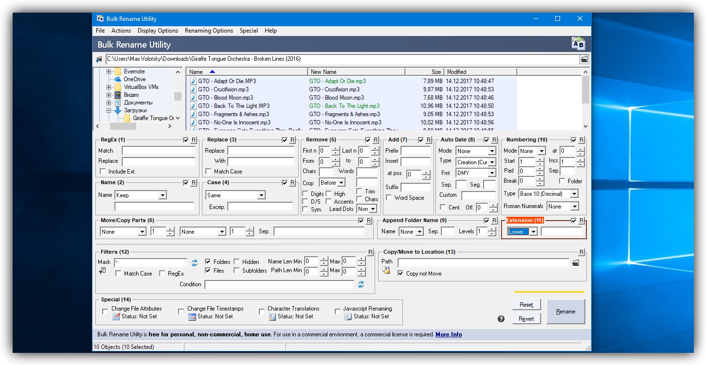The height and width of the screenshot is (365, 706).
Task: Click the file list vertical scrollbar
Action: (585, 90)
